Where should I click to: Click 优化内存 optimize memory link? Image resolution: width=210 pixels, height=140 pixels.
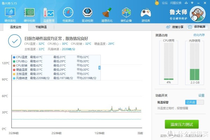click(x=199, y=35)
